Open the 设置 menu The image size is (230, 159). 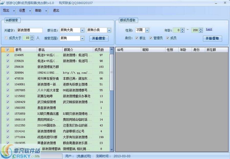(x=22, y=10)
